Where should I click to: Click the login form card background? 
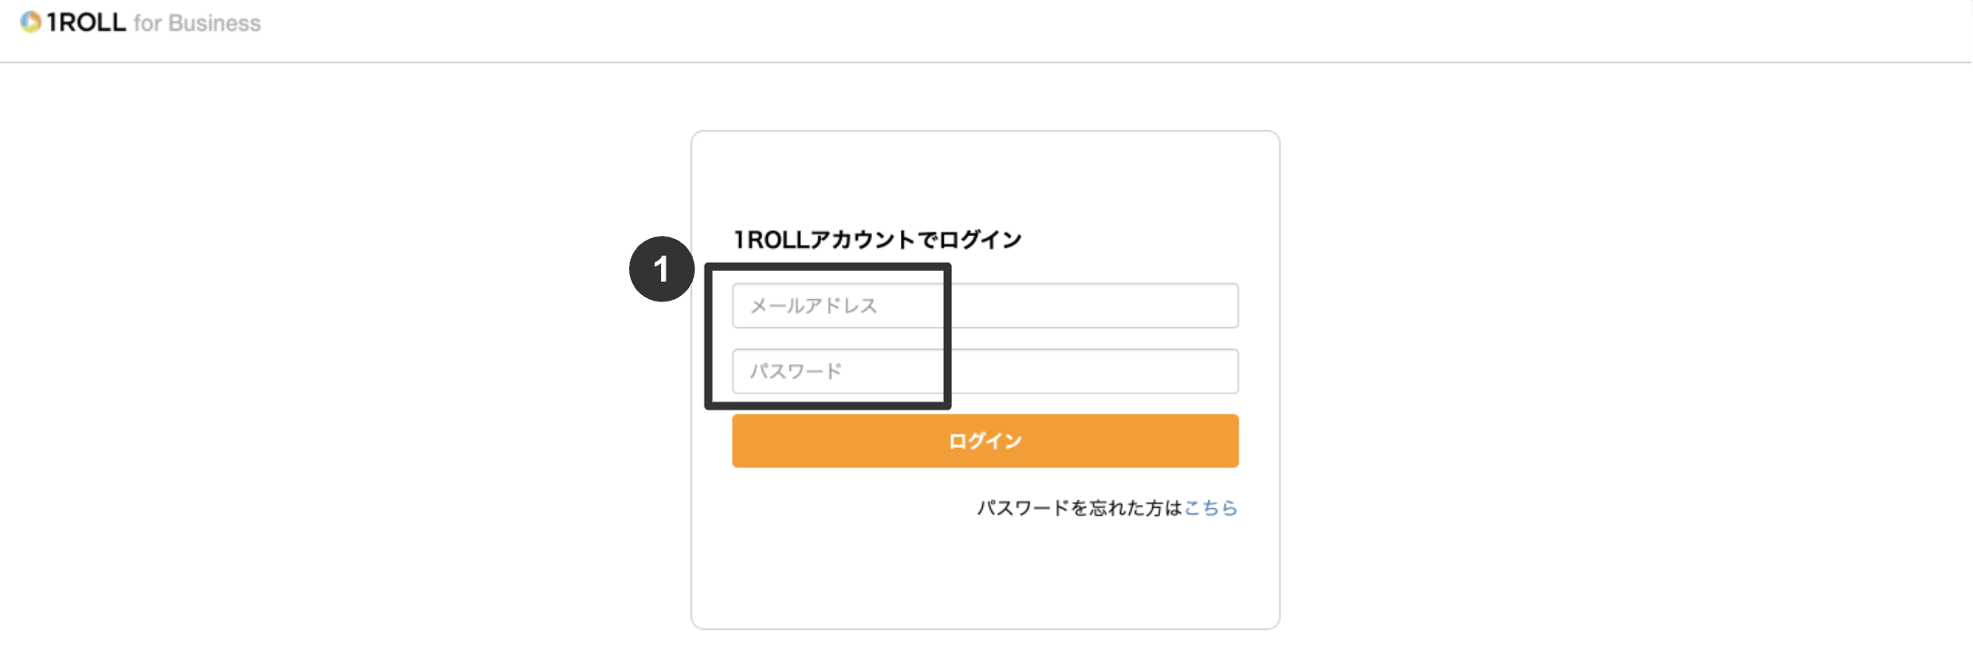tap(985, 581)
